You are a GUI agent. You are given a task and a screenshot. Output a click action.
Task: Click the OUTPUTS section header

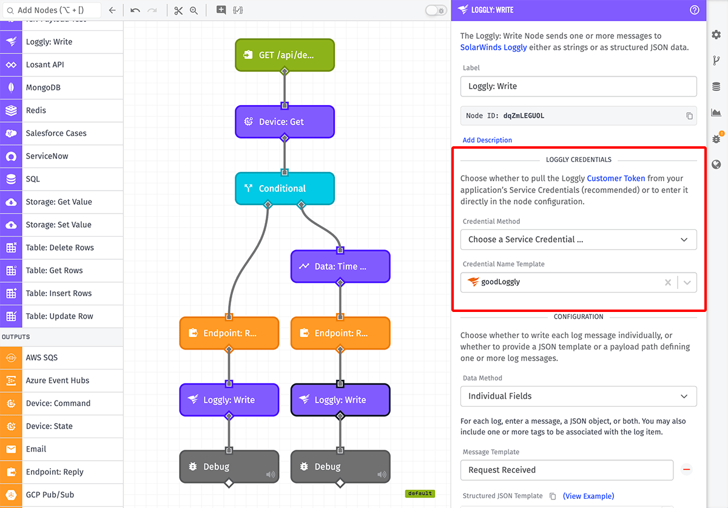pos(61,337)
